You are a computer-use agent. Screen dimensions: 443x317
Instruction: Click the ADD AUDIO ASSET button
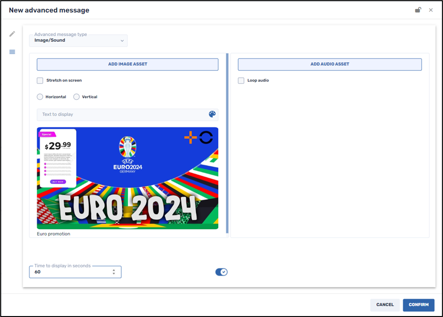329,64
